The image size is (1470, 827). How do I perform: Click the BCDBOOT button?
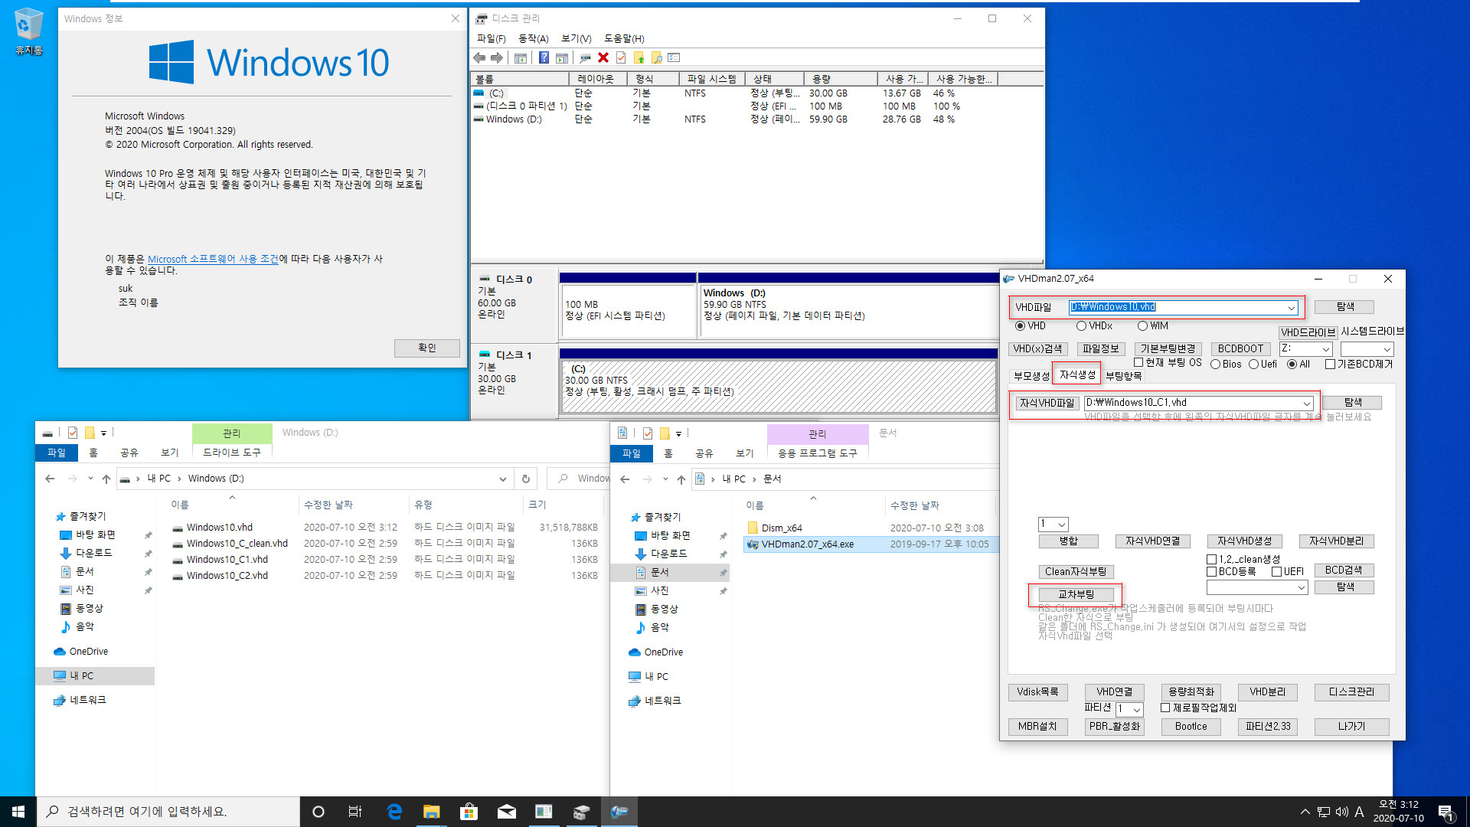pos(1240,348)
